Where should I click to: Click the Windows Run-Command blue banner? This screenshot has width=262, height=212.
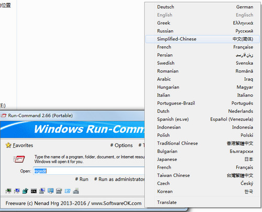coord(72,129)
